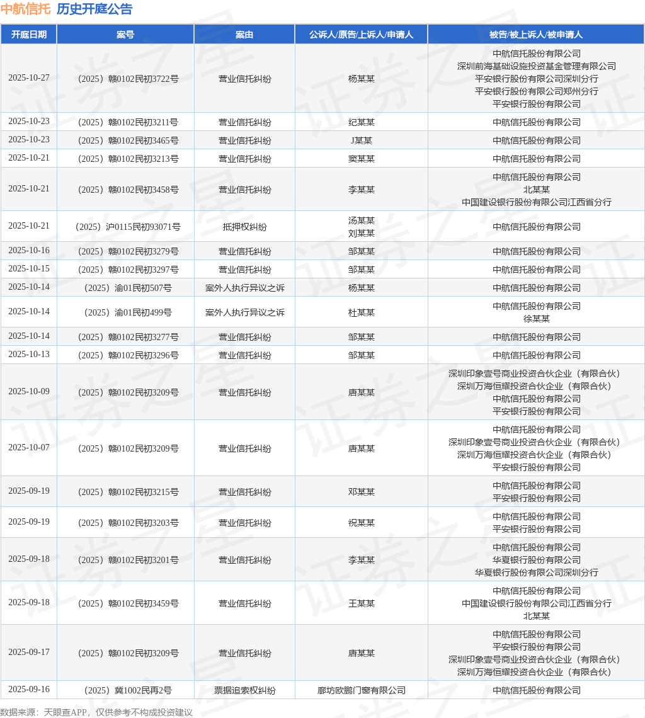Click plaintiff 杜某某
The width and height of the screenshot is (645, 718).
tap(362, 313)
